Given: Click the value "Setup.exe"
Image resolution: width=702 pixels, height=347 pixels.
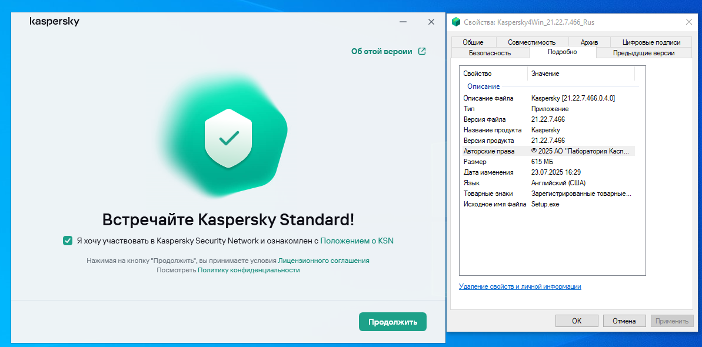Looking at the screenshot, I should coord(545,204).
